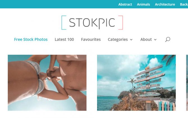
Task: Select the Abstract category in top bar
Action: (x=125, y=4)
